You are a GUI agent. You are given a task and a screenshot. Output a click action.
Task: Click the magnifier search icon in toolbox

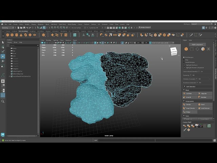pyautogui.click(x=3, y=101)
